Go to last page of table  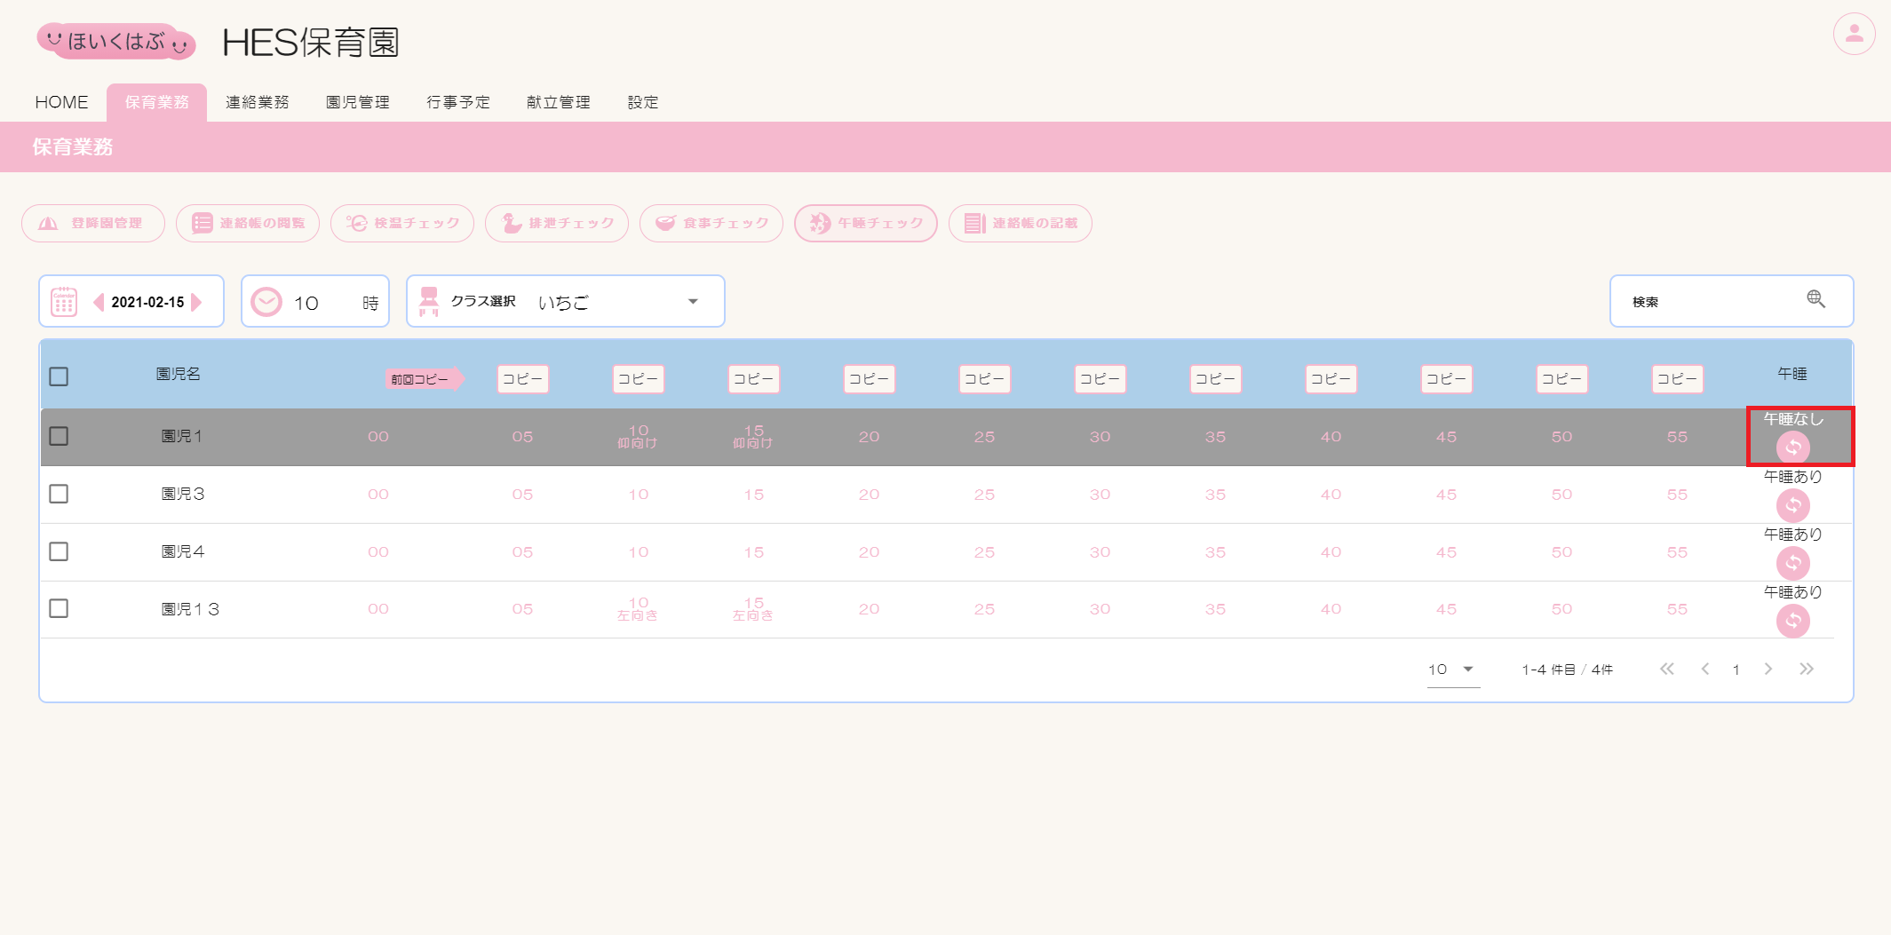coord(1807,669)
